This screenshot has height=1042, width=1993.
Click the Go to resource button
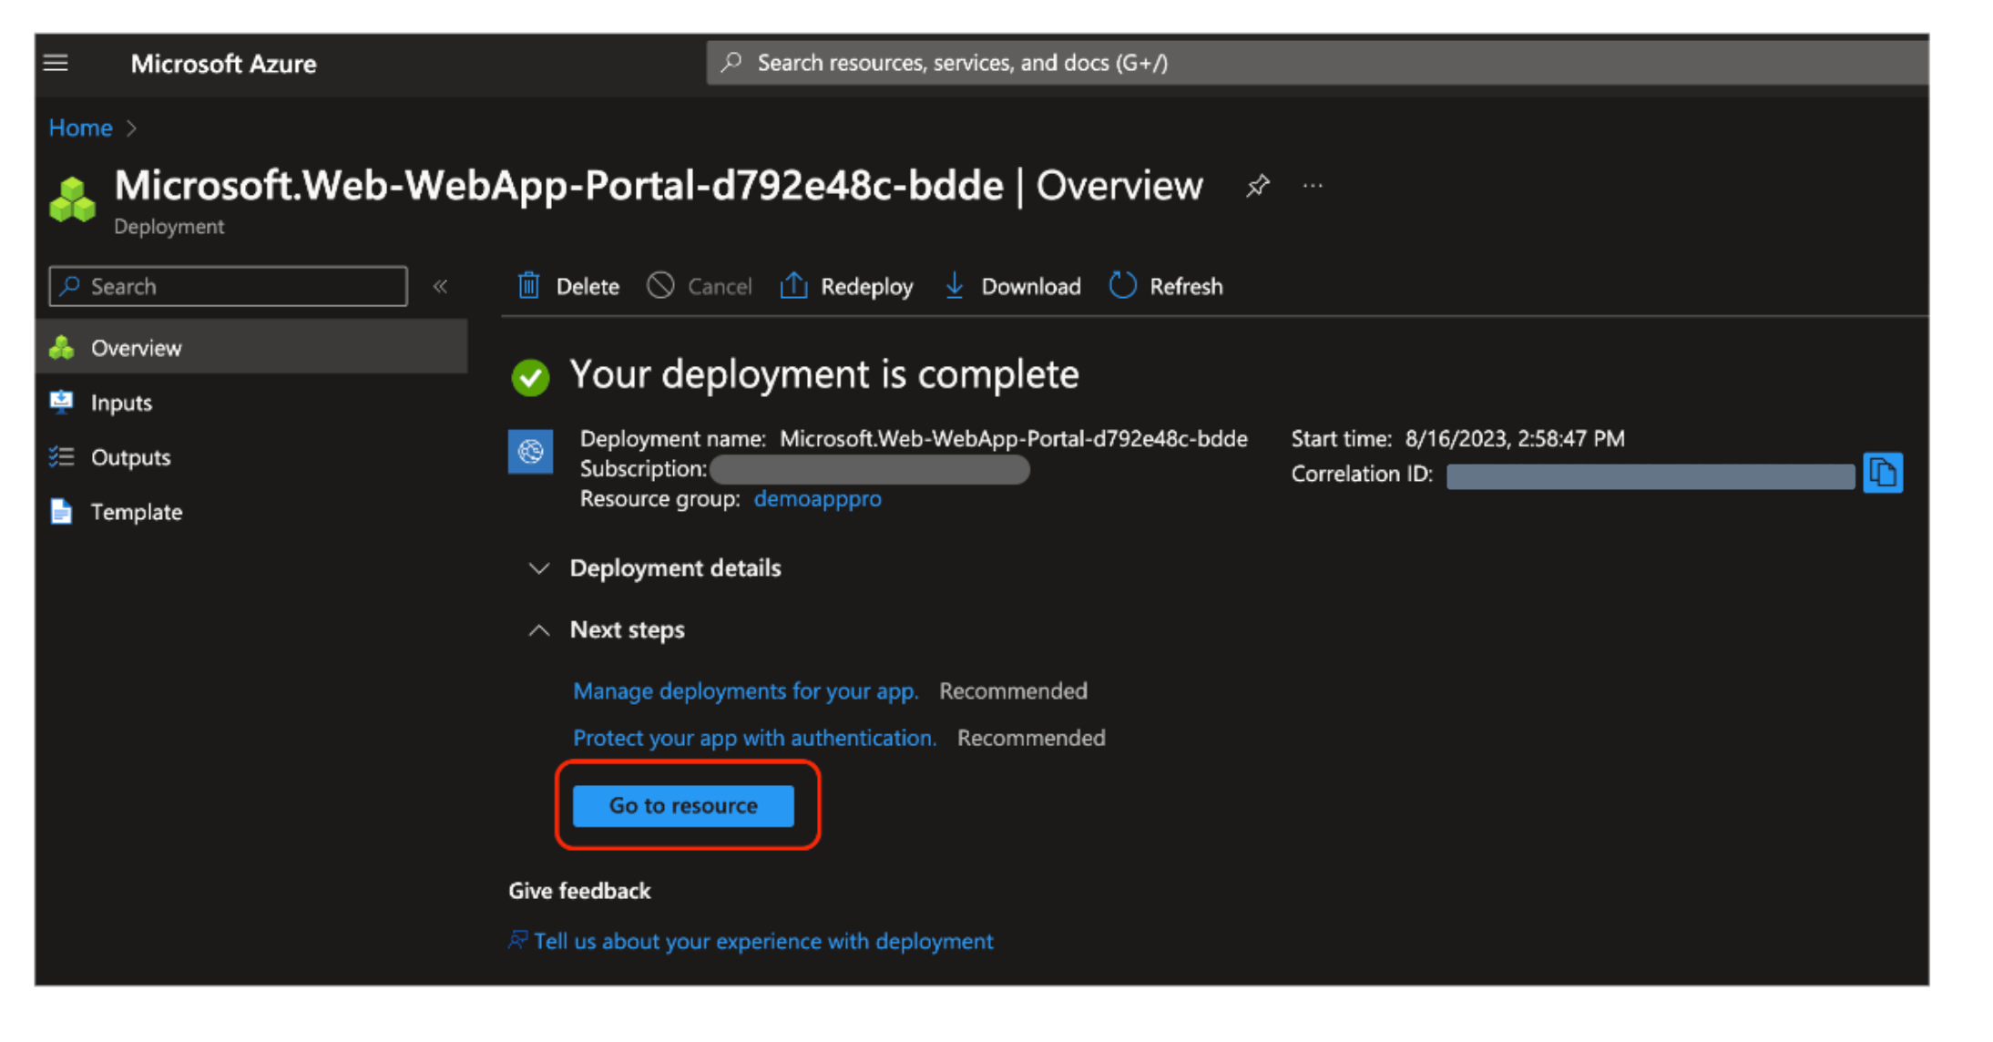683,805
